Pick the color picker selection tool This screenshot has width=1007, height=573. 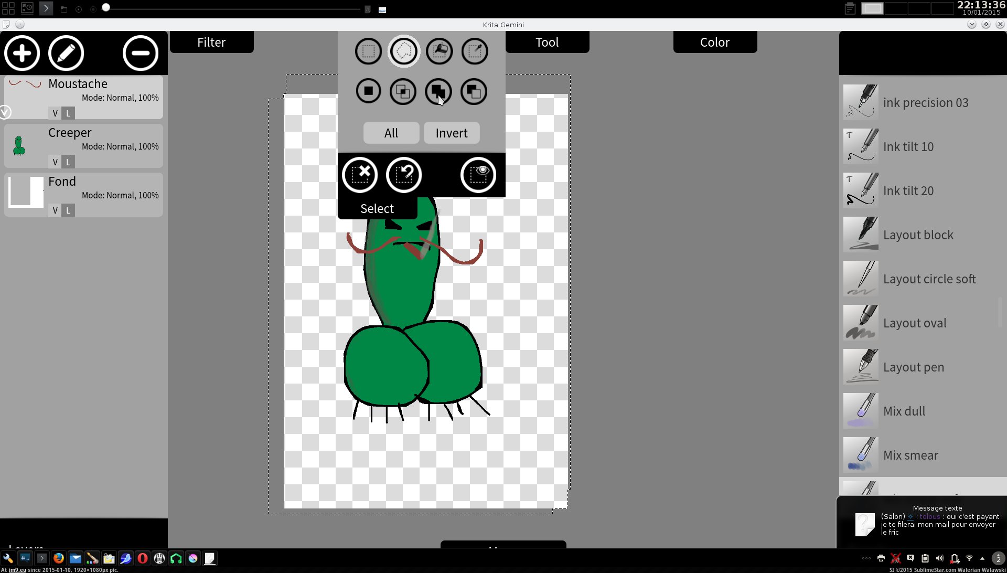click(475, 51)
